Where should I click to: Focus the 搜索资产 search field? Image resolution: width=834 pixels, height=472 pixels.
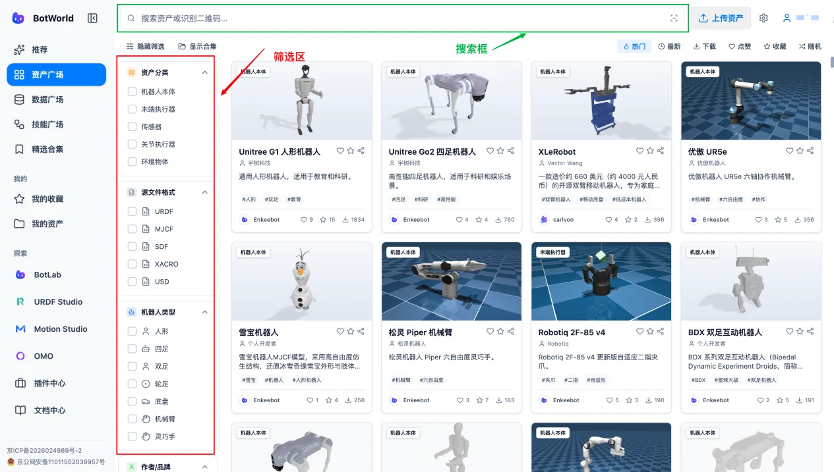(x=403, y=18)
